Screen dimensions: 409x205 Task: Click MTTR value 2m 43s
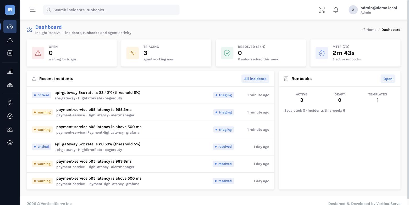point(344,53)
